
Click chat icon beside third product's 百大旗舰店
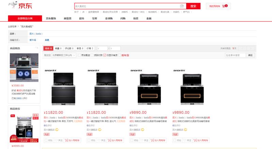pyautogui.click(x=143, y=130)
